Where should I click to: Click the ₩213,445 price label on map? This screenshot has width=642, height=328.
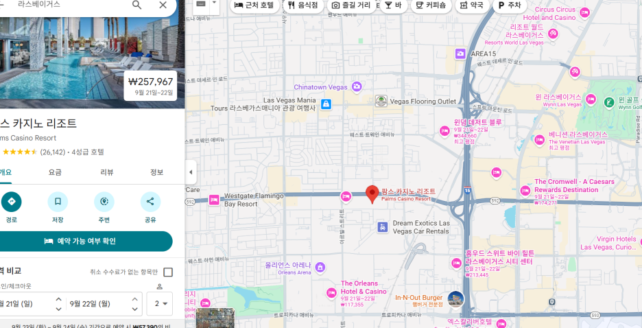477,274
